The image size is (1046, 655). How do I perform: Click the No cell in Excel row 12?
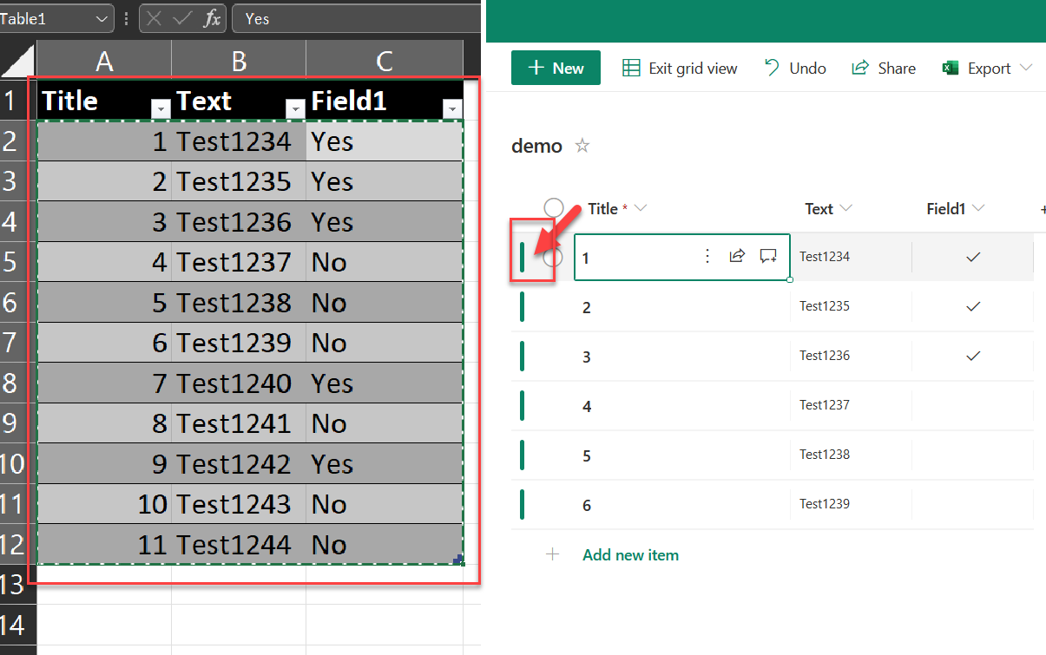(385, 544)
